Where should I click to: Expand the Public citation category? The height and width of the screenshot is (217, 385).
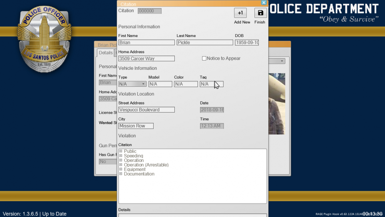tap(121, 151)
